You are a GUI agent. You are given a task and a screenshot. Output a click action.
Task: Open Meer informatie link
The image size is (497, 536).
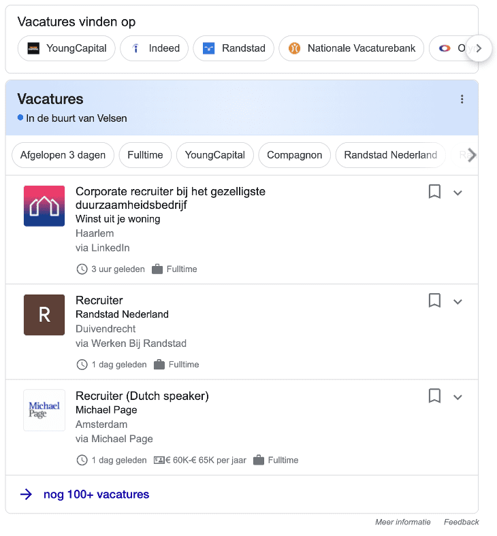tap(402, 522)
